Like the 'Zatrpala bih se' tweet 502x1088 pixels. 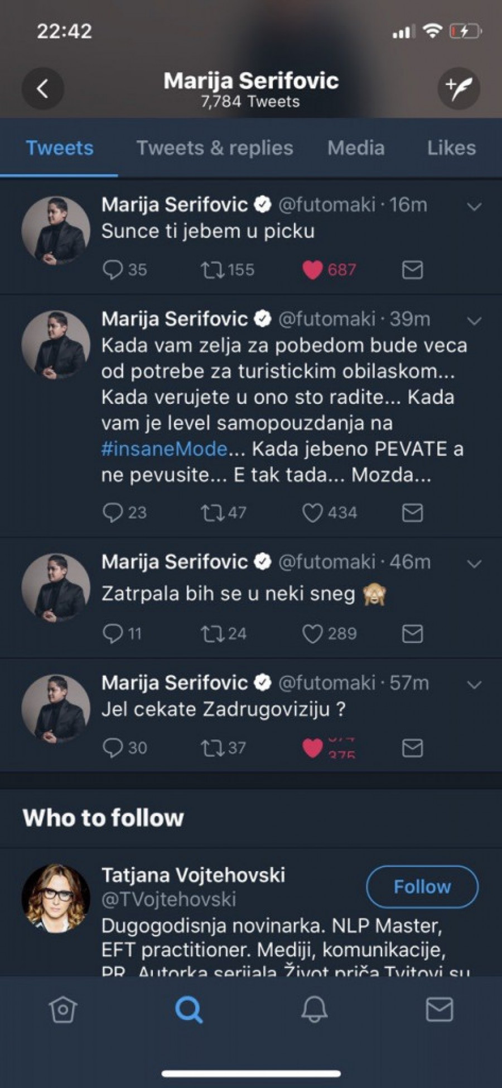point(312,634)
